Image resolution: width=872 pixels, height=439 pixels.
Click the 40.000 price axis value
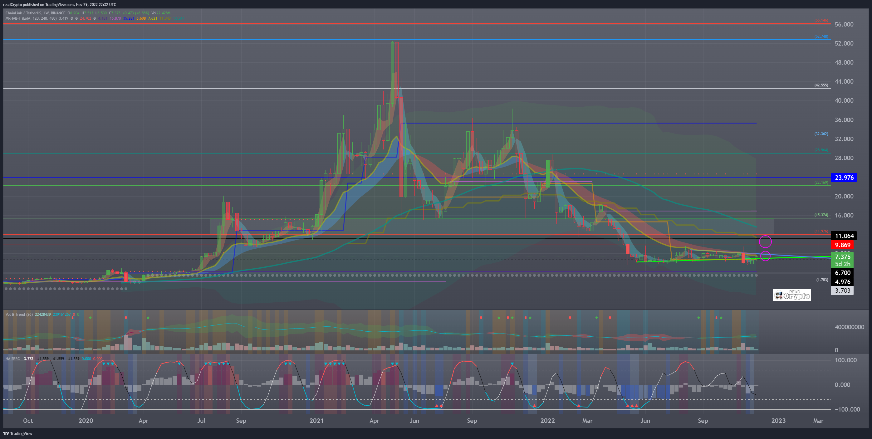(844, 100)
